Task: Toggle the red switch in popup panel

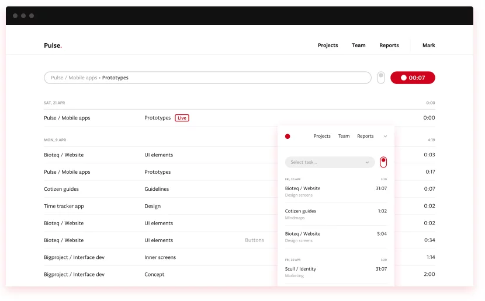Action: 383,162
